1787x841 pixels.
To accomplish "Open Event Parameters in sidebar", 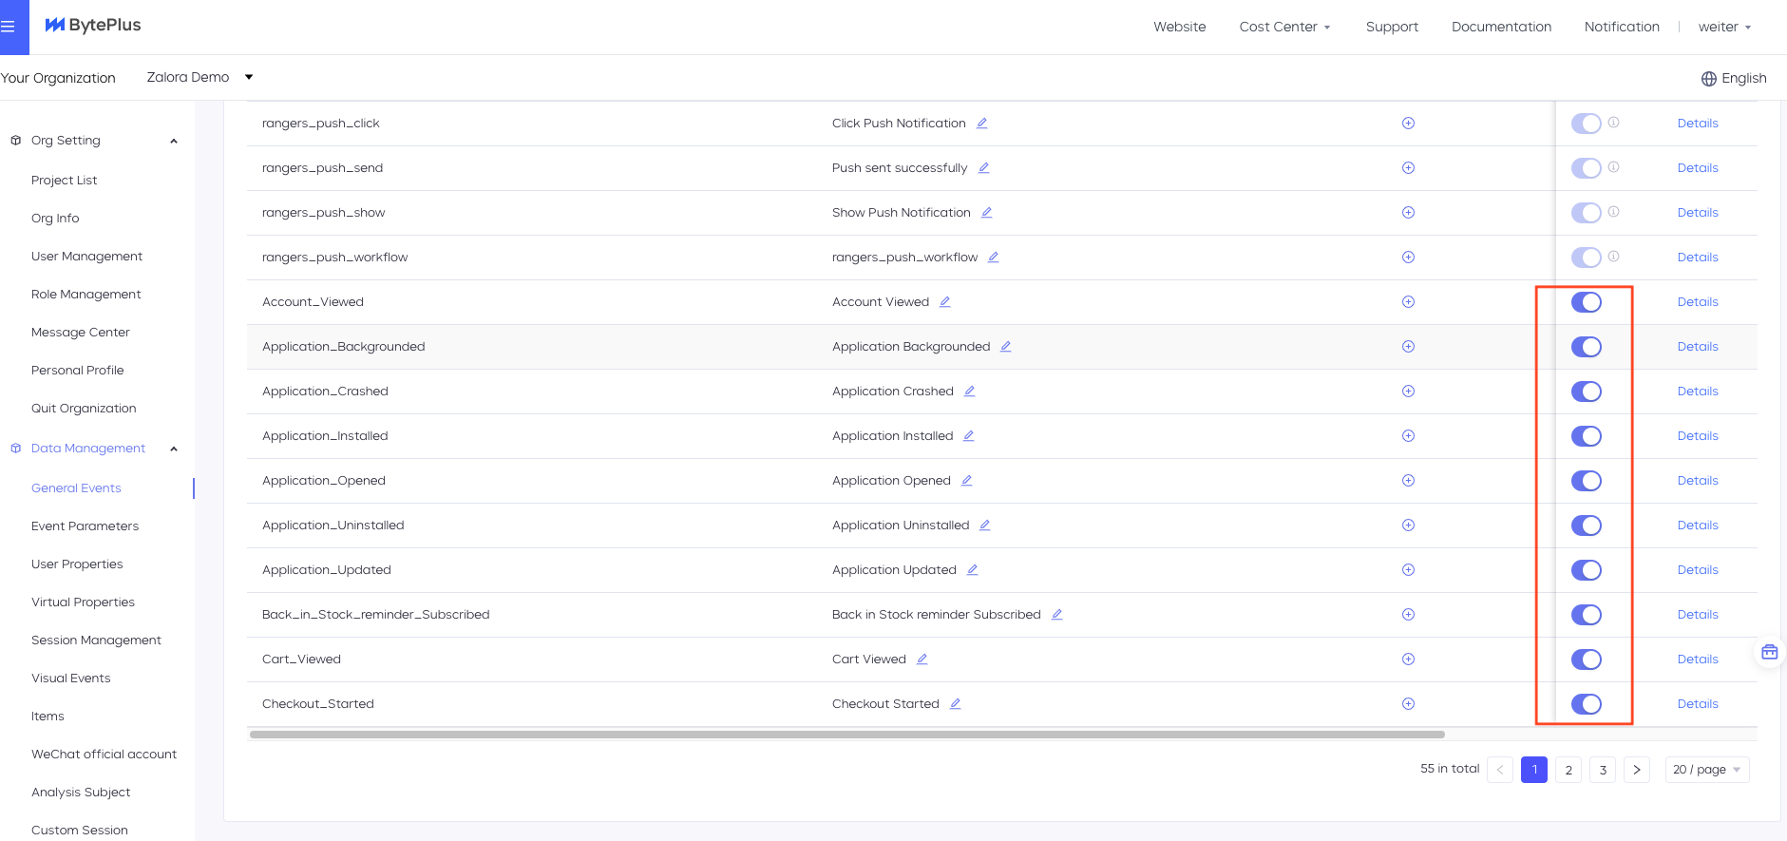I will (85, 526).
